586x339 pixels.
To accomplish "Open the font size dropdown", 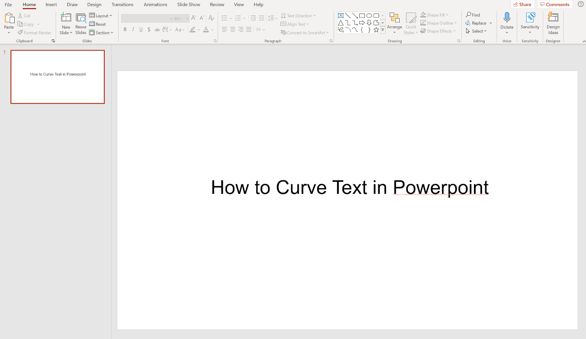I will coord(187,18).
